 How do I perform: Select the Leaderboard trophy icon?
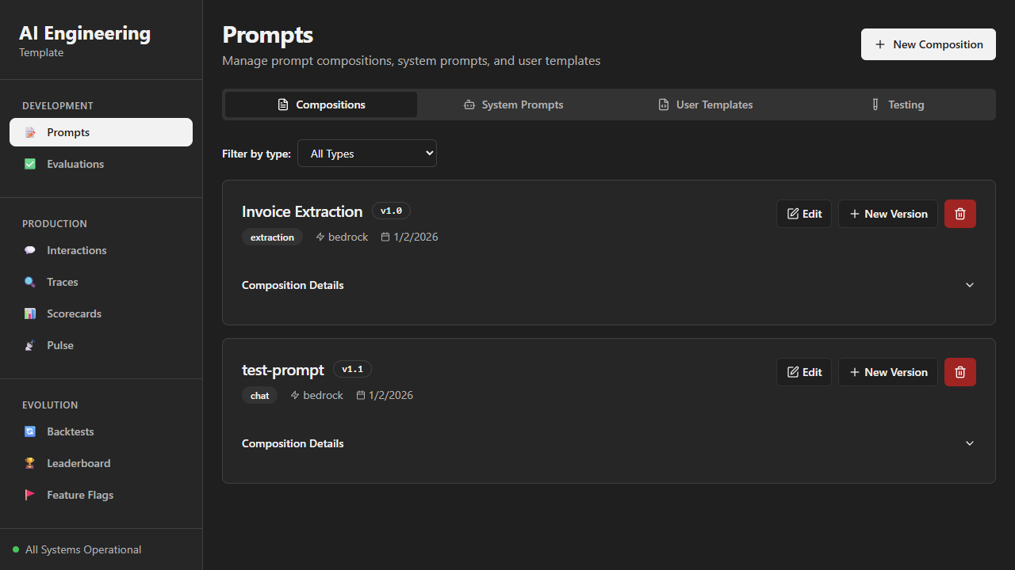tap(30, 463)
